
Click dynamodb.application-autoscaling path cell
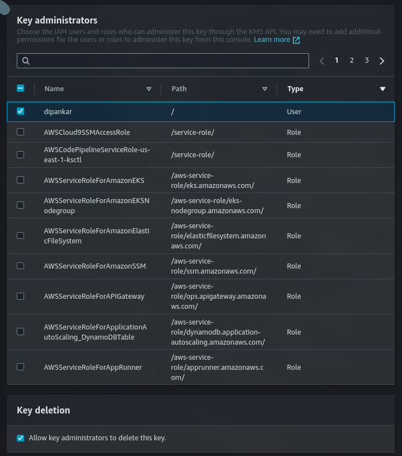[x=218, y=332]
